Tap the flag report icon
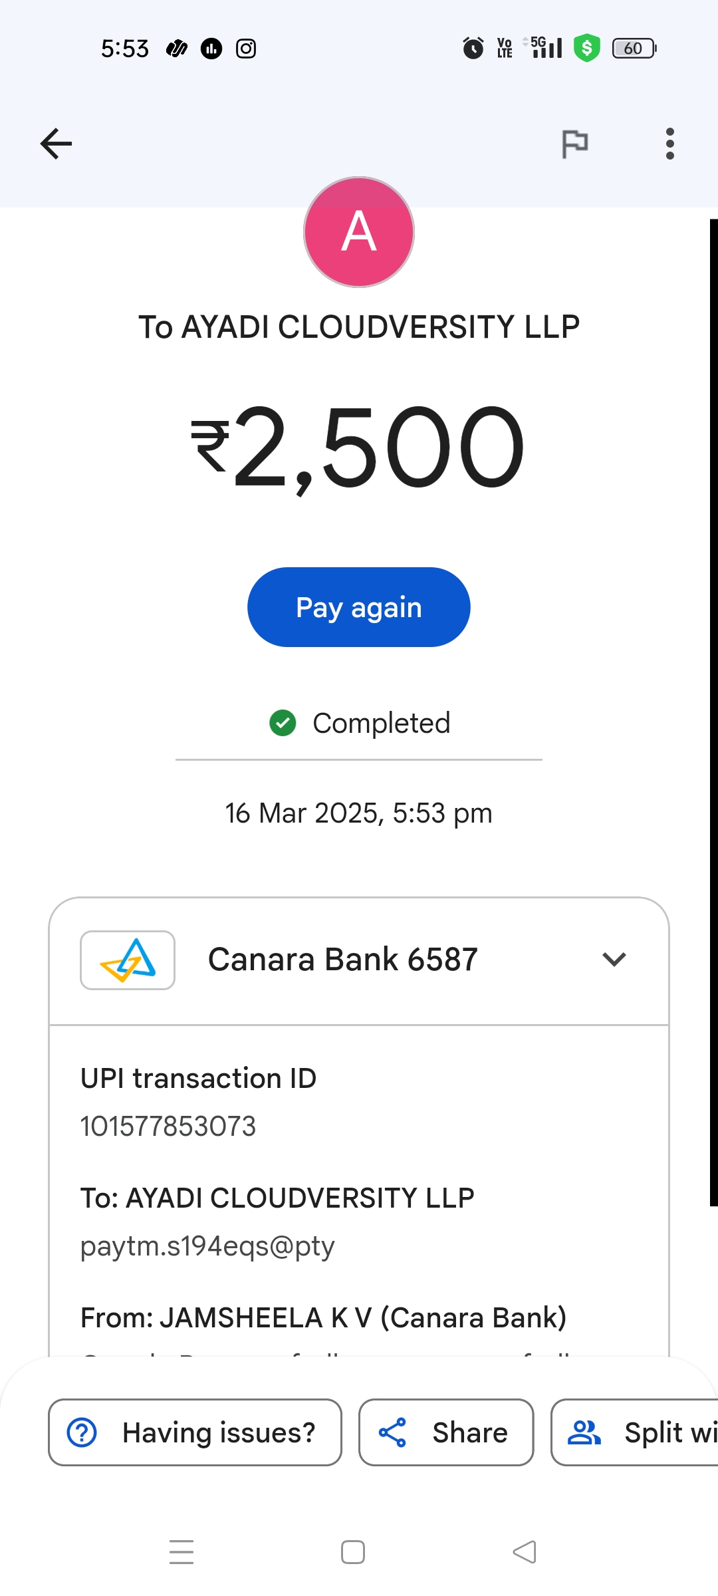This screenshot has height=1596, width=718. tap(575, 144)
